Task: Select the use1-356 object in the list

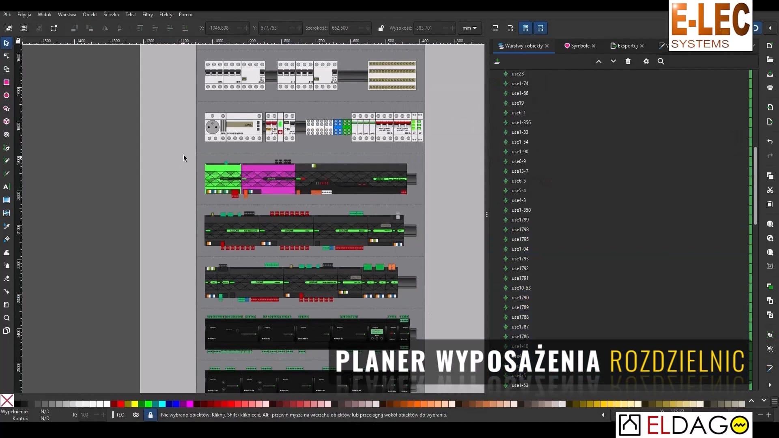Action: 521,122
